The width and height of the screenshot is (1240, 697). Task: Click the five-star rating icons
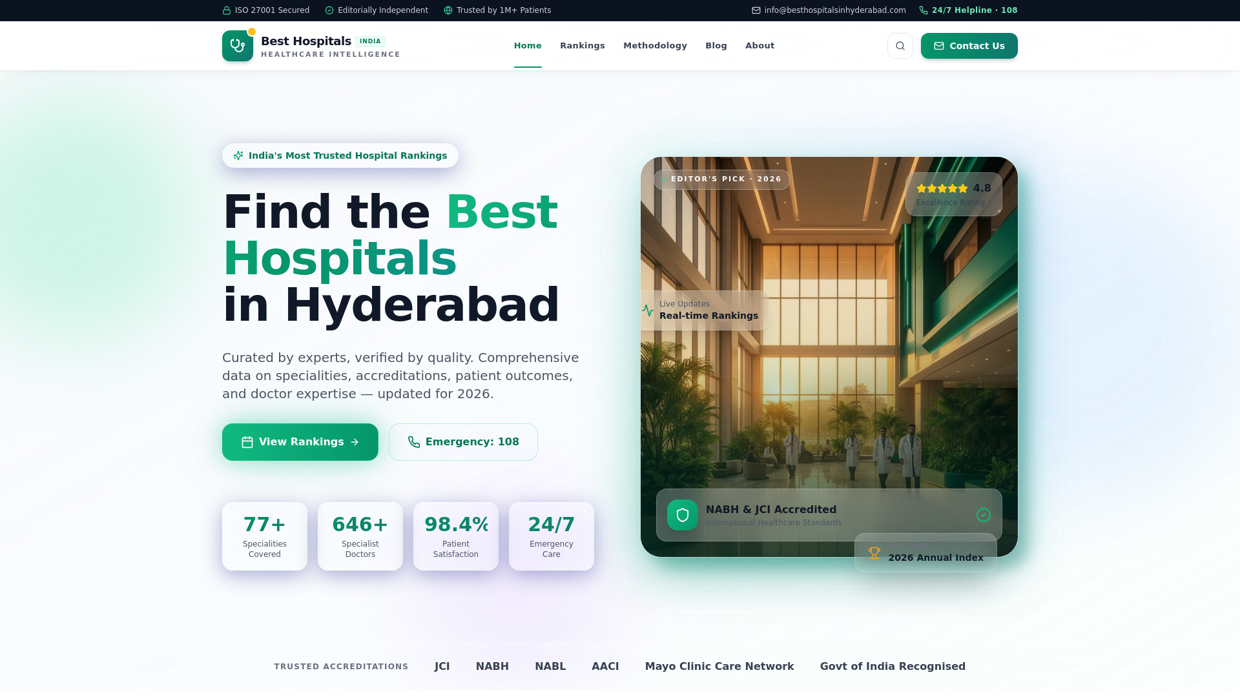[x=942, y=188]
